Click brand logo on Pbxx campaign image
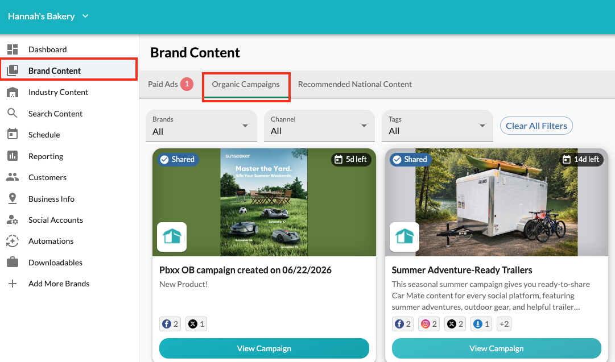The width and height of the screenshot is (615, 362). [x=172, y=237]
